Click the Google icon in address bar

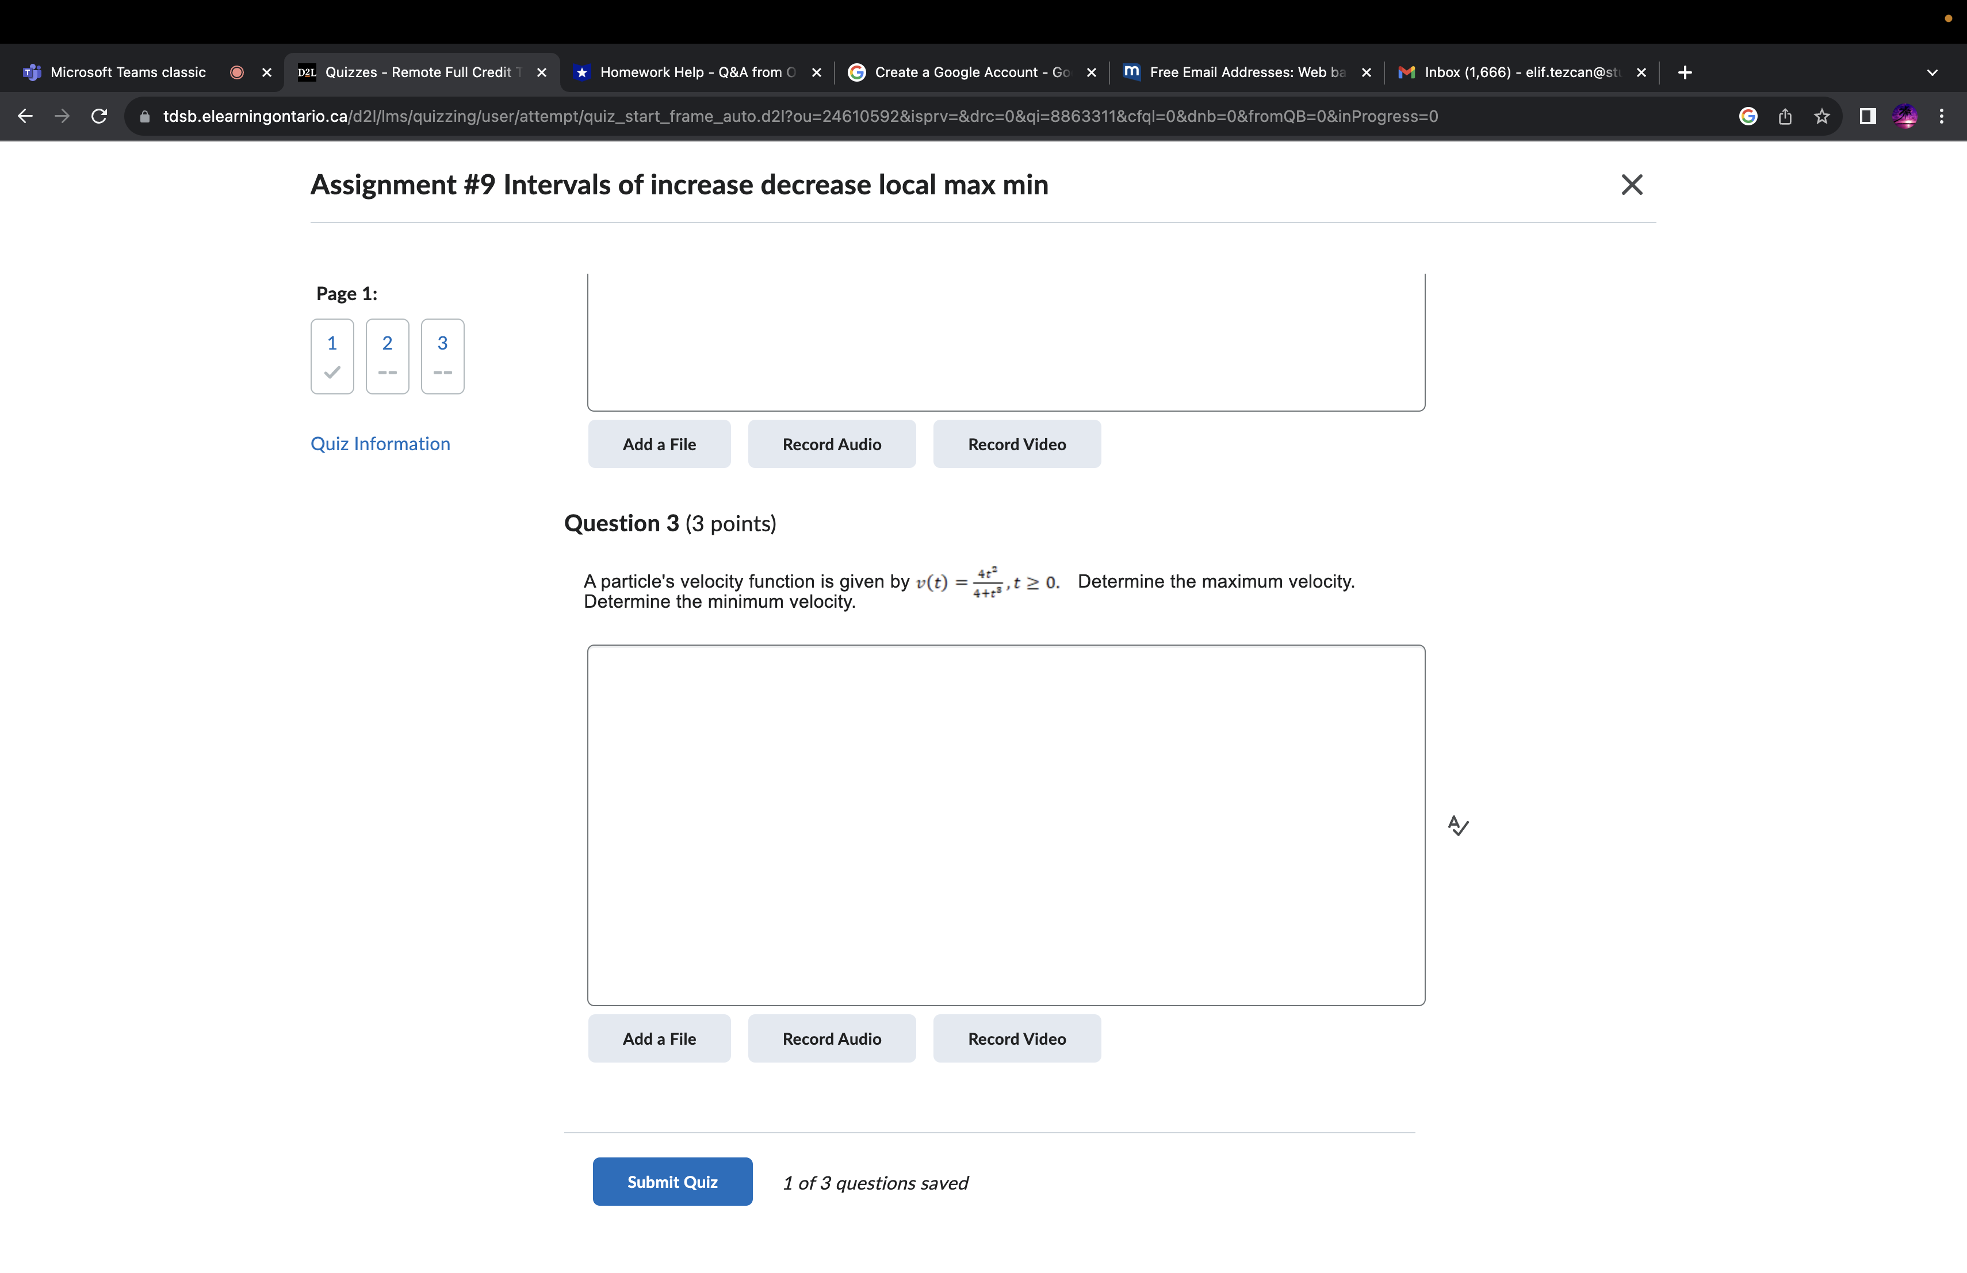(1748, 117)
